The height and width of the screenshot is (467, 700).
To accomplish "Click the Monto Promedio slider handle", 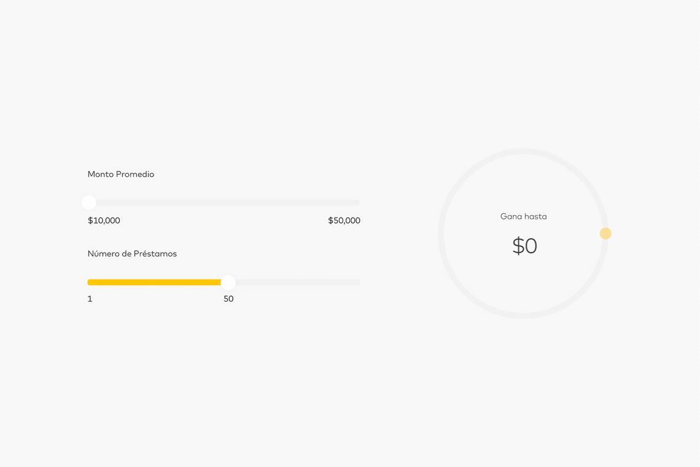I will (89, 203).
